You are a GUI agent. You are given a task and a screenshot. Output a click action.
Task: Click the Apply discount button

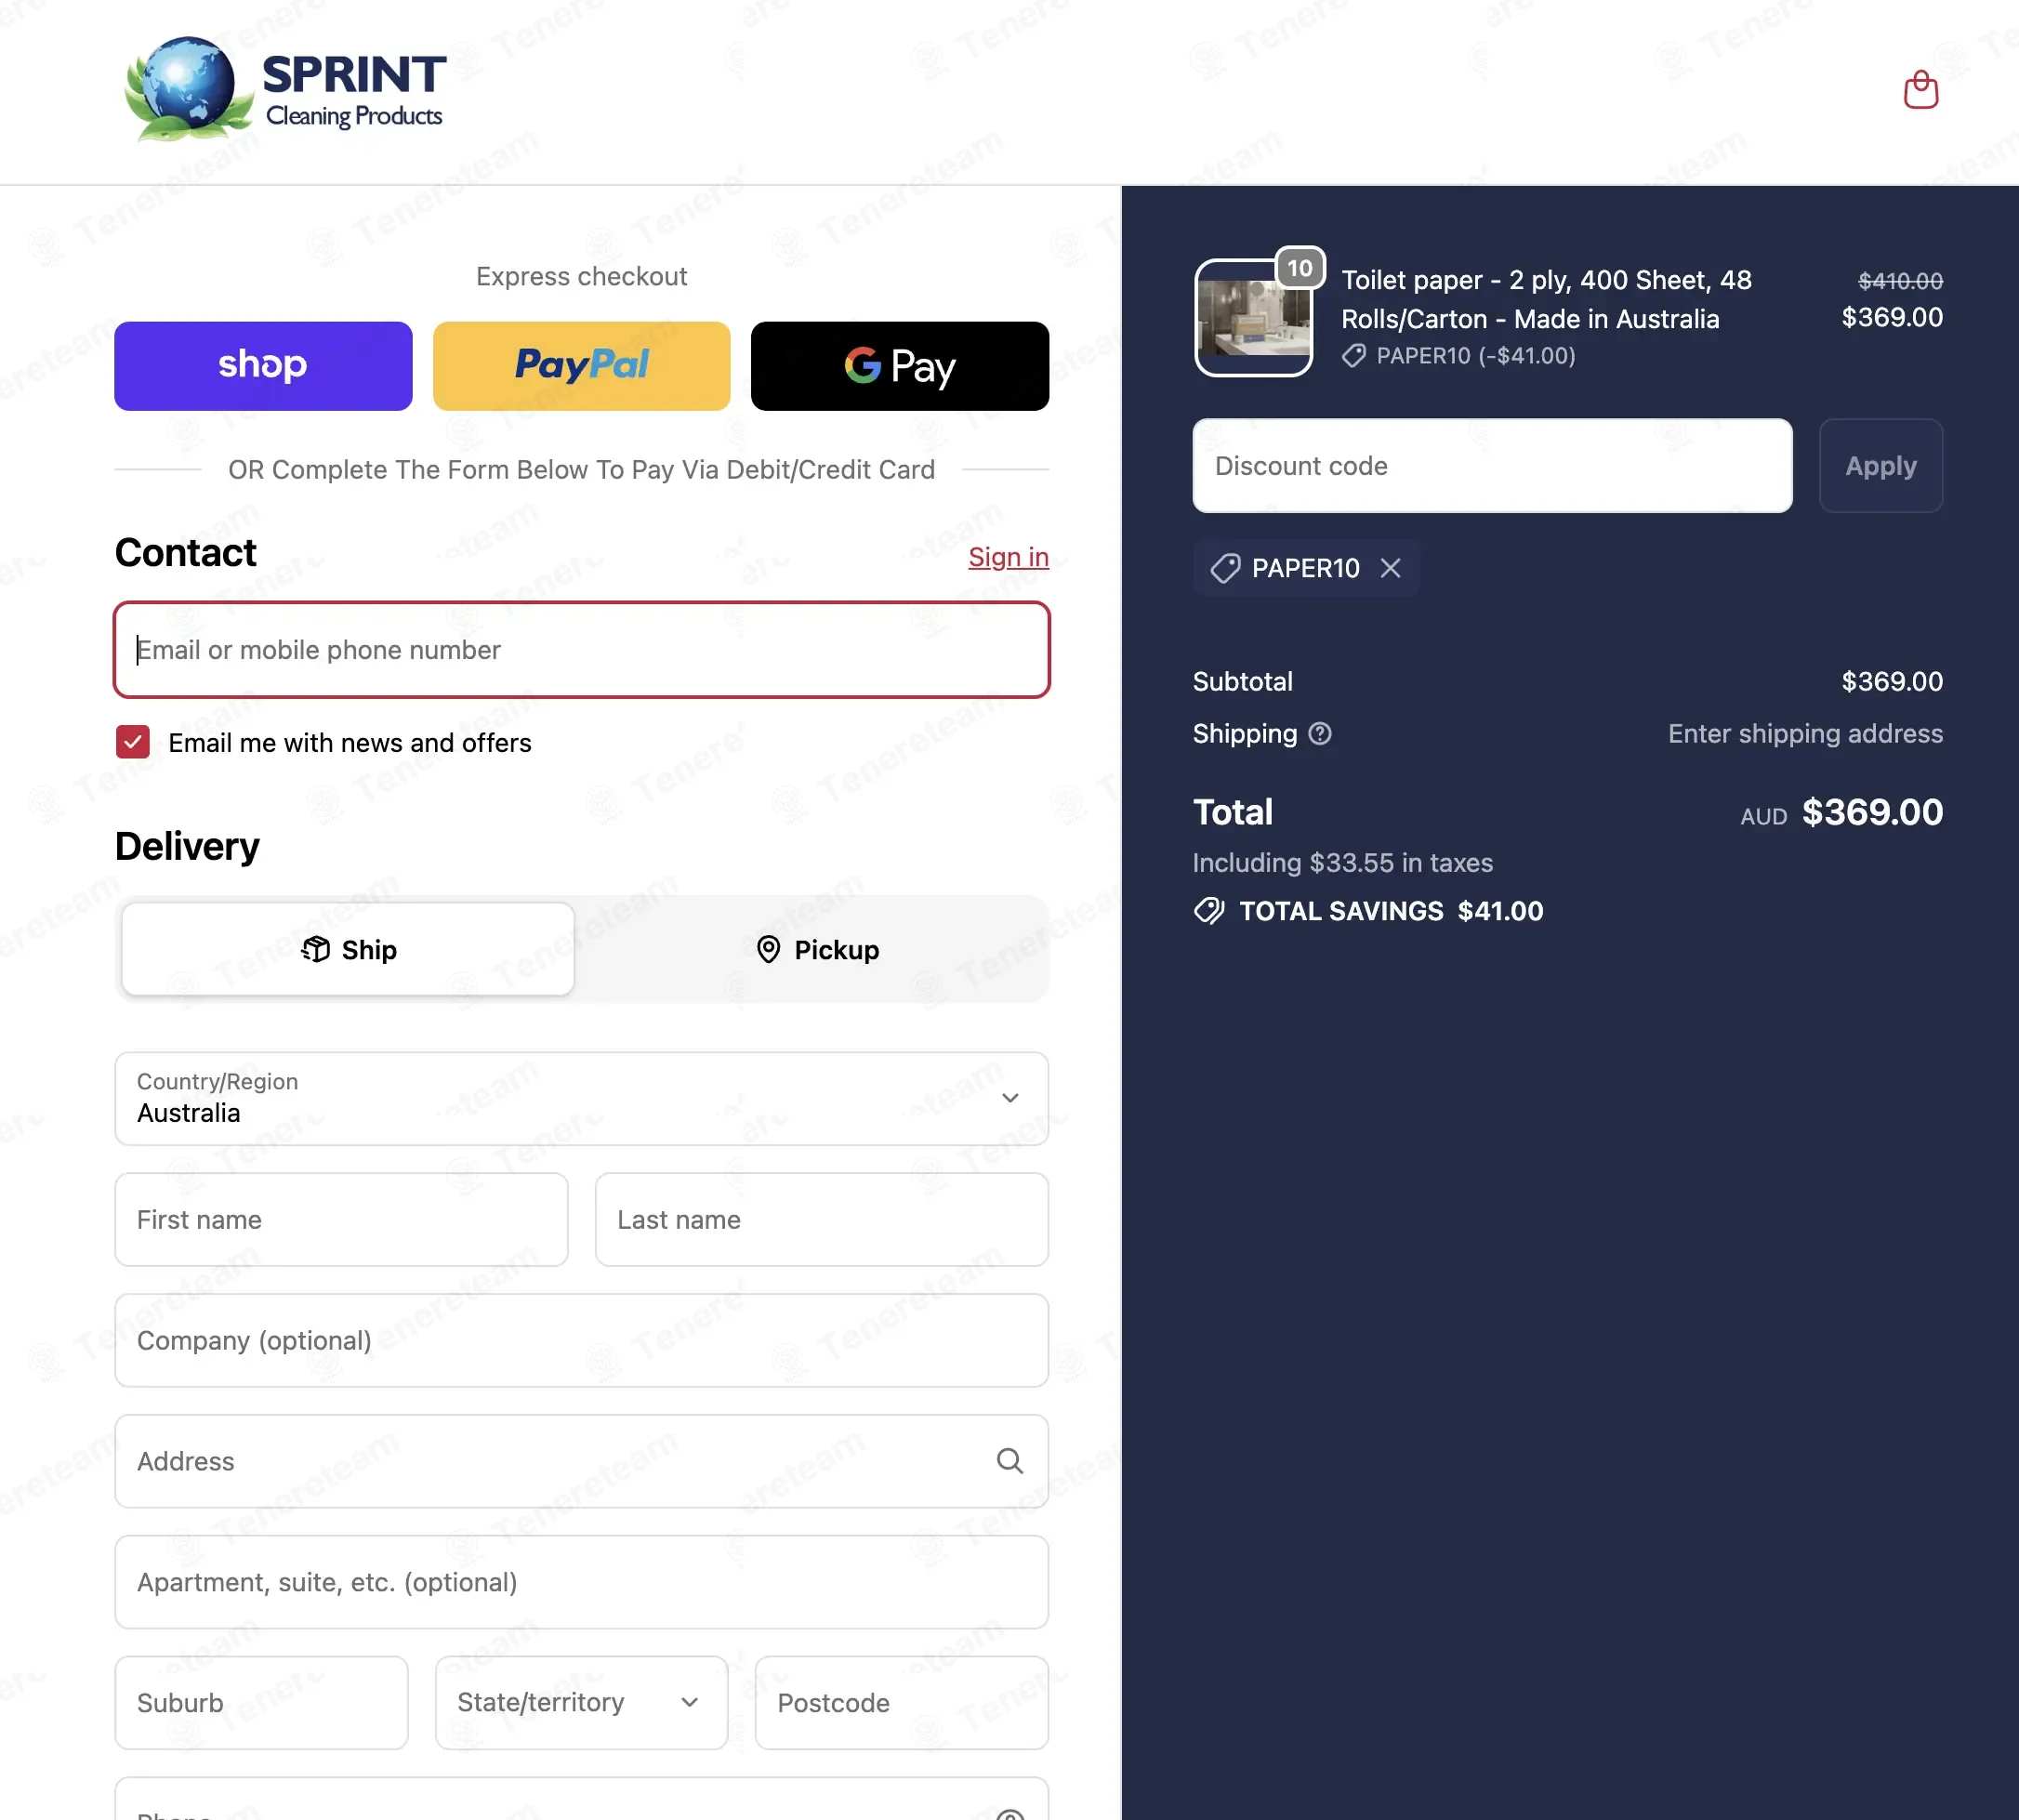[x=1880, y=466]
